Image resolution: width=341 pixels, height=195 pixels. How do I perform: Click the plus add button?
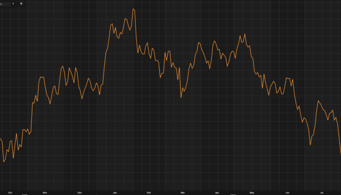coord(21,4)
